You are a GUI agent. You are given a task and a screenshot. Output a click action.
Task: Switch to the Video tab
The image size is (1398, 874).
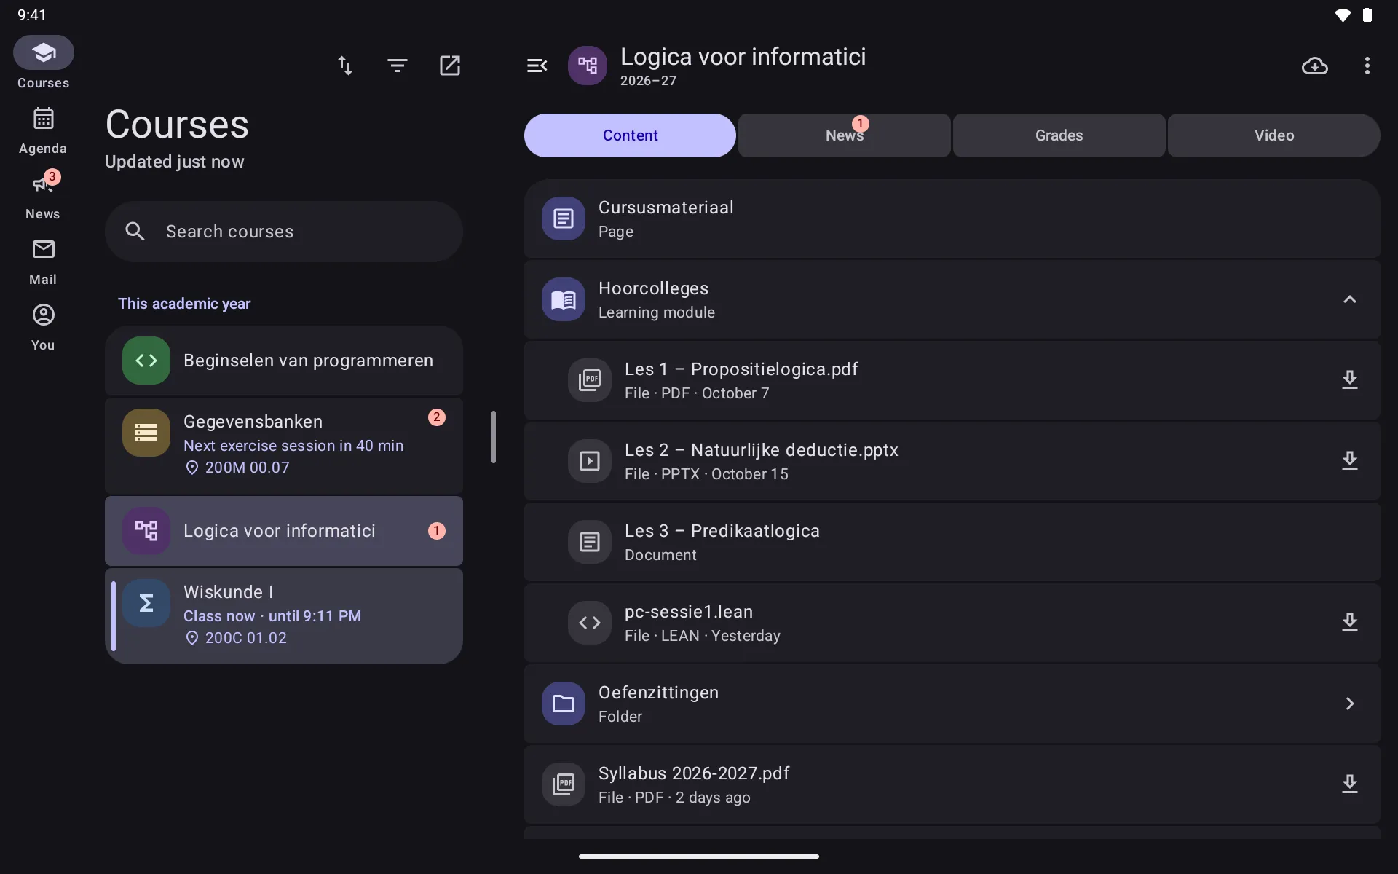point(1274,135)
